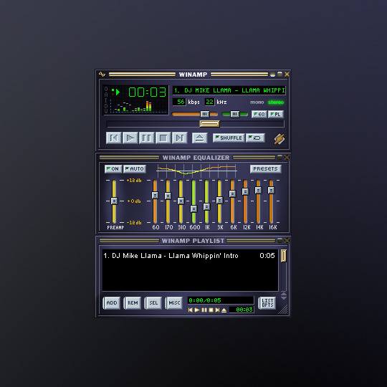This screenshot has height=387, width=387.
Task: Click the mini Pause icon in the playlist window
Action: pos(204,310)
